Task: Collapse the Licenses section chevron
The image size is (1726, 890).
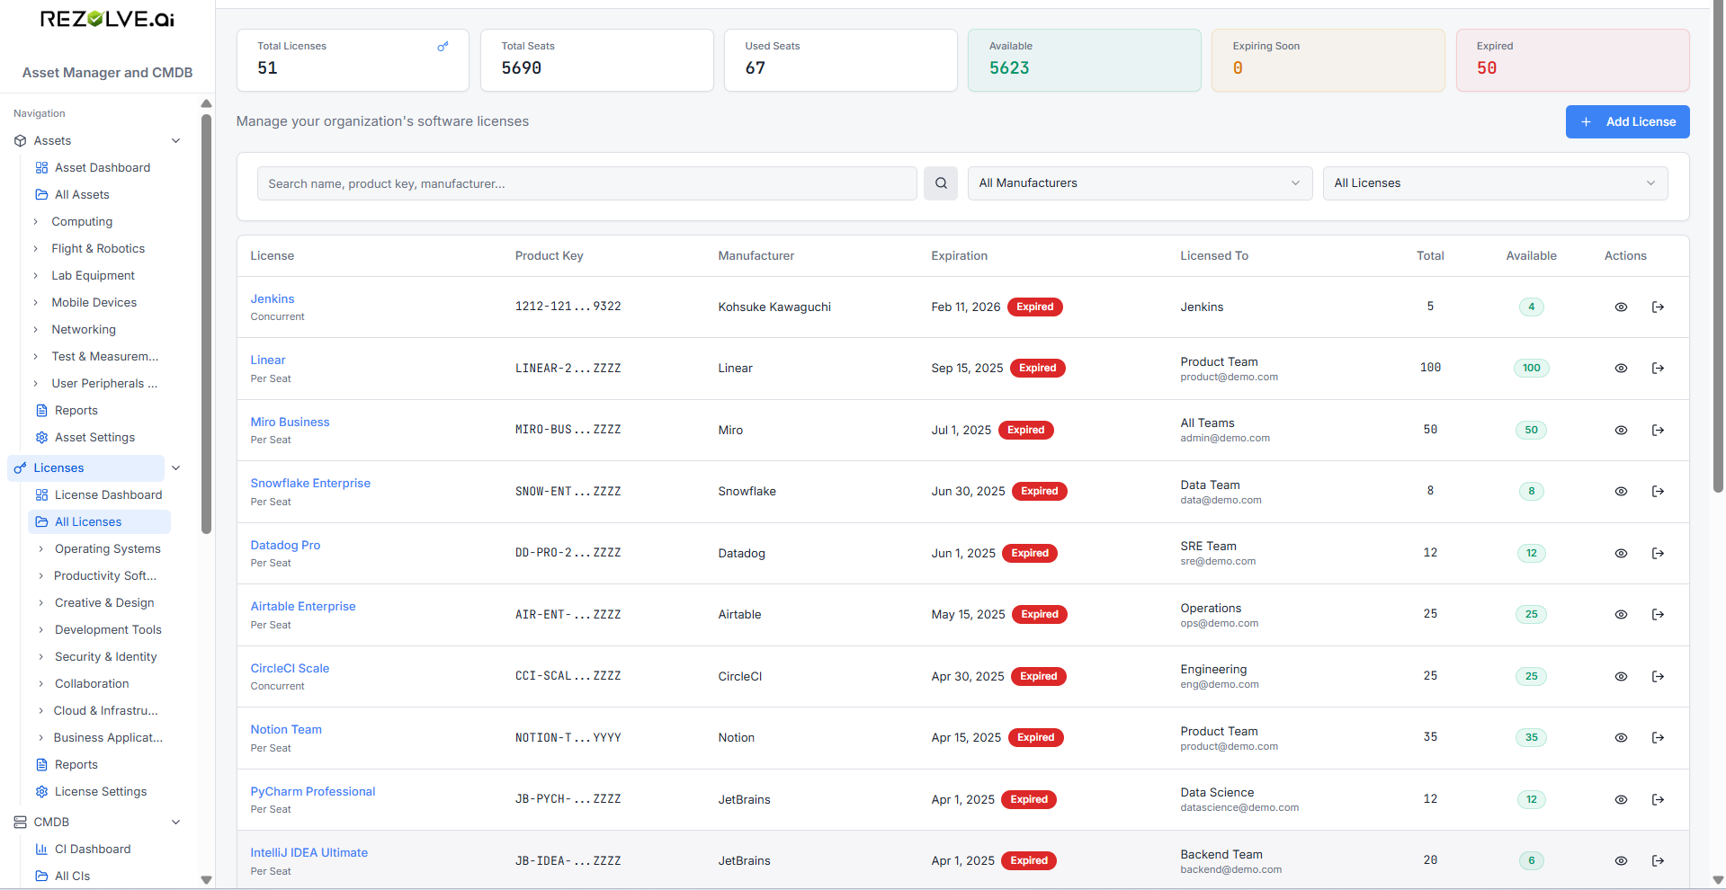Action: [176, 468]
